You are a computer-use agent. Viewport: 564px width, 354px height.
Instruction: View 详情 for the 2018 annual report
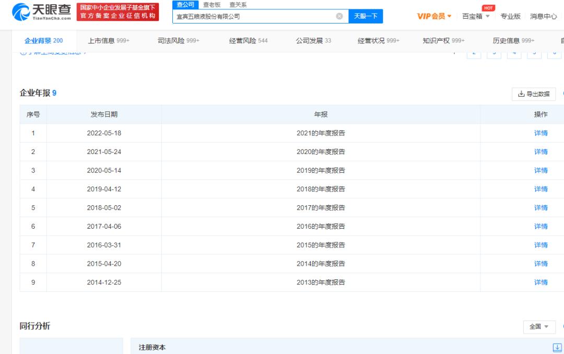tap(540, 189)
